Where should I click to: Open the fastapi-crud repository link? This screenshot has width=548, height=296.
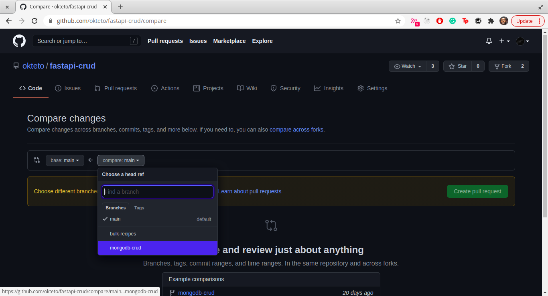73,66
